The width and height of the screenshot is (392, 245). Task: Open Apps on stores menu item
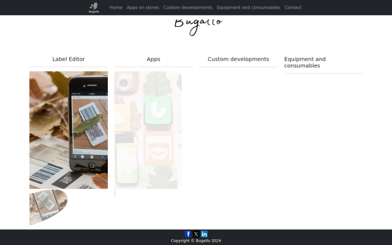[142, 7]
